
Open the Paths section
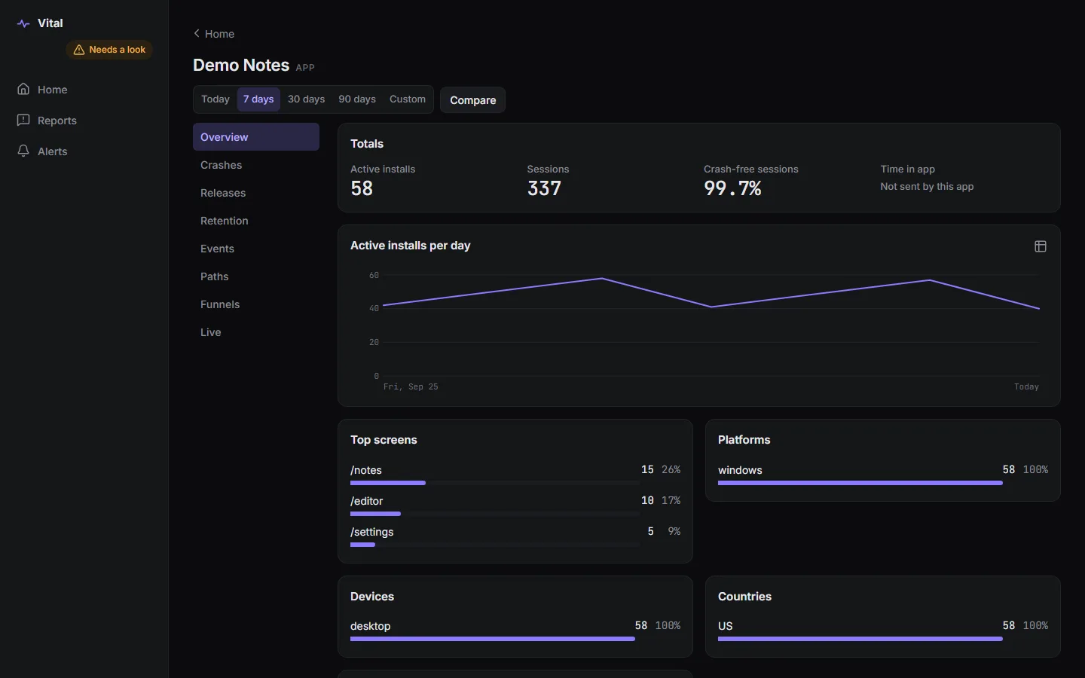(x=256, y=276)
